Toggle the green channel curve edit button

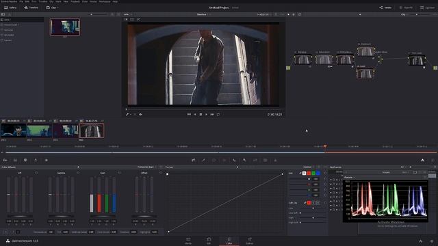coord(313,173)
